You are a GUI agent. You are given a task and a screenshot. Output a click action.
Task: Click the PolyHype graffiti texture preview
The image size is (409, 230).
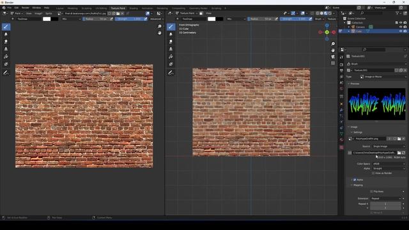pos(376,104)
